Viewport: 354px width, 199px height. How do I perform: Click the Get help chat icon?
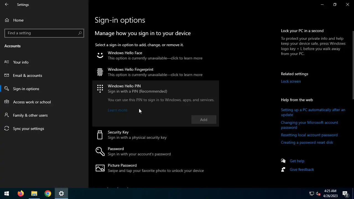point(283,161)
